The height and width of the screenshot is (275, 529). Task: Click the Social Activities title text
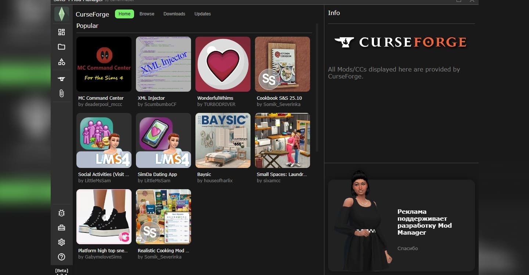[104, 174]
